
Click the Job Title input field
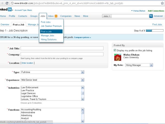tap(62, 48)
